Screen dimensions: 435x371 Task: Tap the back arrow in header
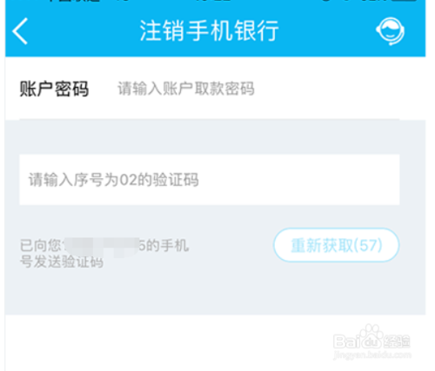[x=20, y=30]
